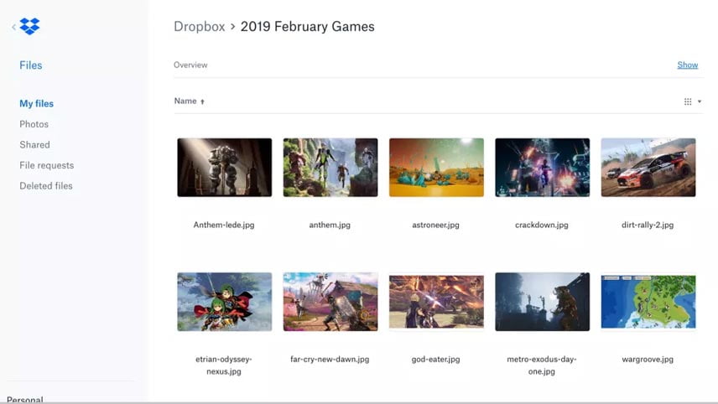Select the anthem.jpg thumbnail image
The width and height of the screenshot is (718, 404).
point(330,168)
